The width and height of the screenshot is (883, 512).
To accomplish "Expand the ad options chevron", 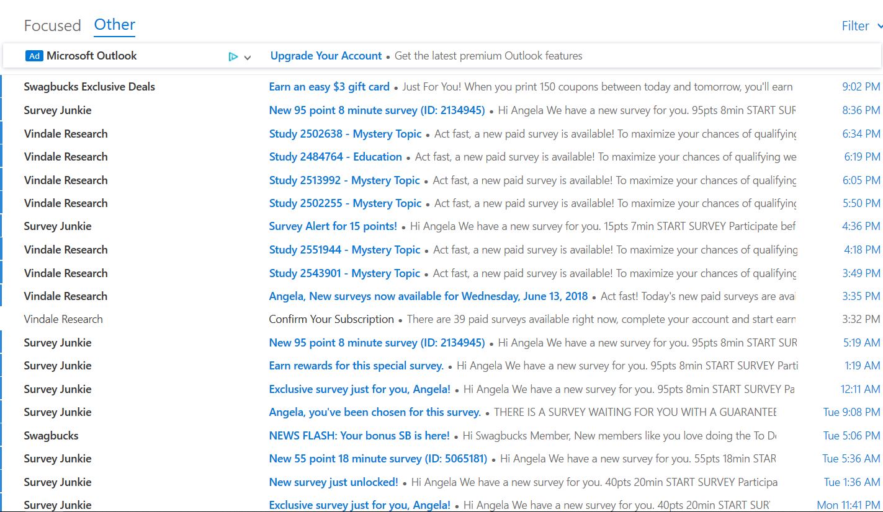I will pyautogui.click(x=248, y=58).
